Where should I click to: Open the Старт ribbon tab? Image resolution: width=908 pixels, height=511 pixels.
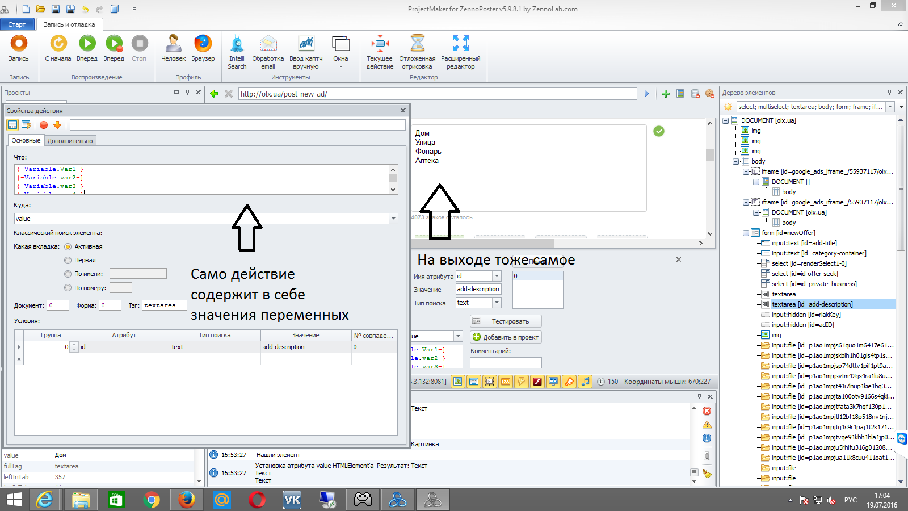point(17,24)
